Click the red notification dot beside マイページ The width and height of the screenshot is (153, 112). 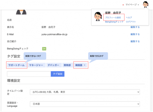[123, 5]
